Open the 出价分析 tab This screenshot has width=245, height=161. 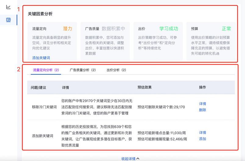click(116, 70)
